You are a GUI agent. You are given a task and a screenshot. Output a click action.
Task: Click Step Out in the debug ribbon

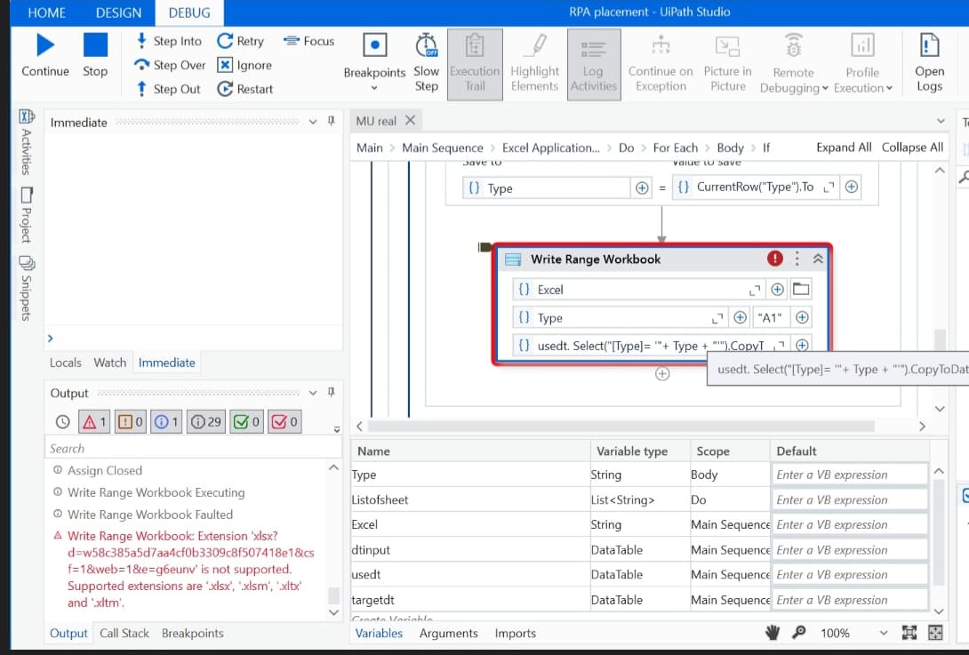click(x=168, y=89)
